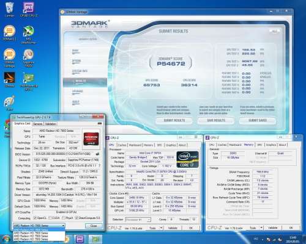The image size is (306, 244).
Task: Click the Close button in GPU-Z
Action: 94,226
